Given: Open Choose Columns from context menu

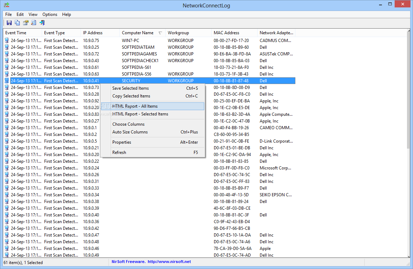Looking at the screenshot, I should click(153, 124).
